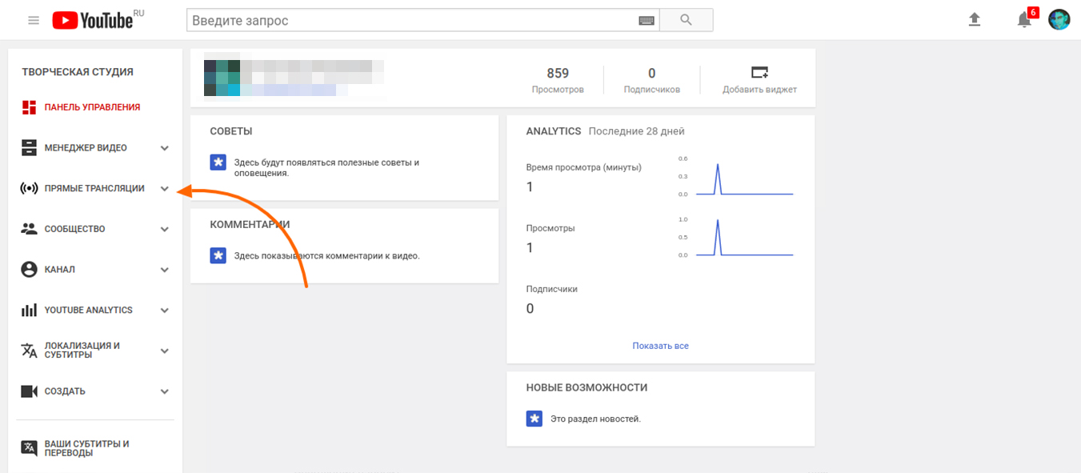This screenshot has width=1081, height=473.
Task: Select the Dashboard panel icon
Action: [x=29, y=107]
